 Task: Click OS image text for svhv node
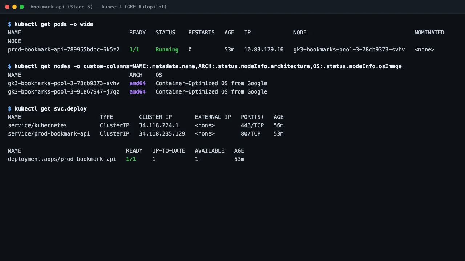[x=211, y=83]
